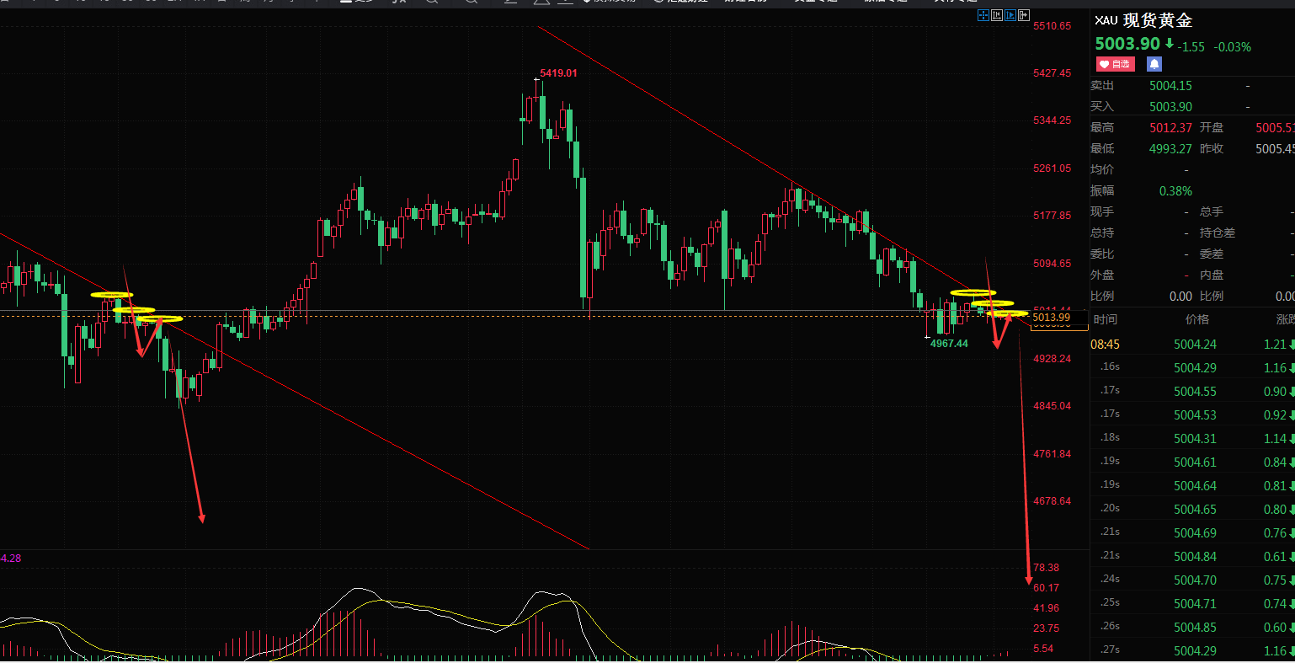
Task: Click the .18s tick time
Action: (x=1110, y=437)
